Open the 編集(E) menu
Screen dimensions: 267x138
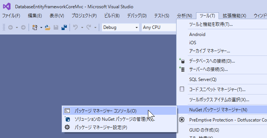35,16
